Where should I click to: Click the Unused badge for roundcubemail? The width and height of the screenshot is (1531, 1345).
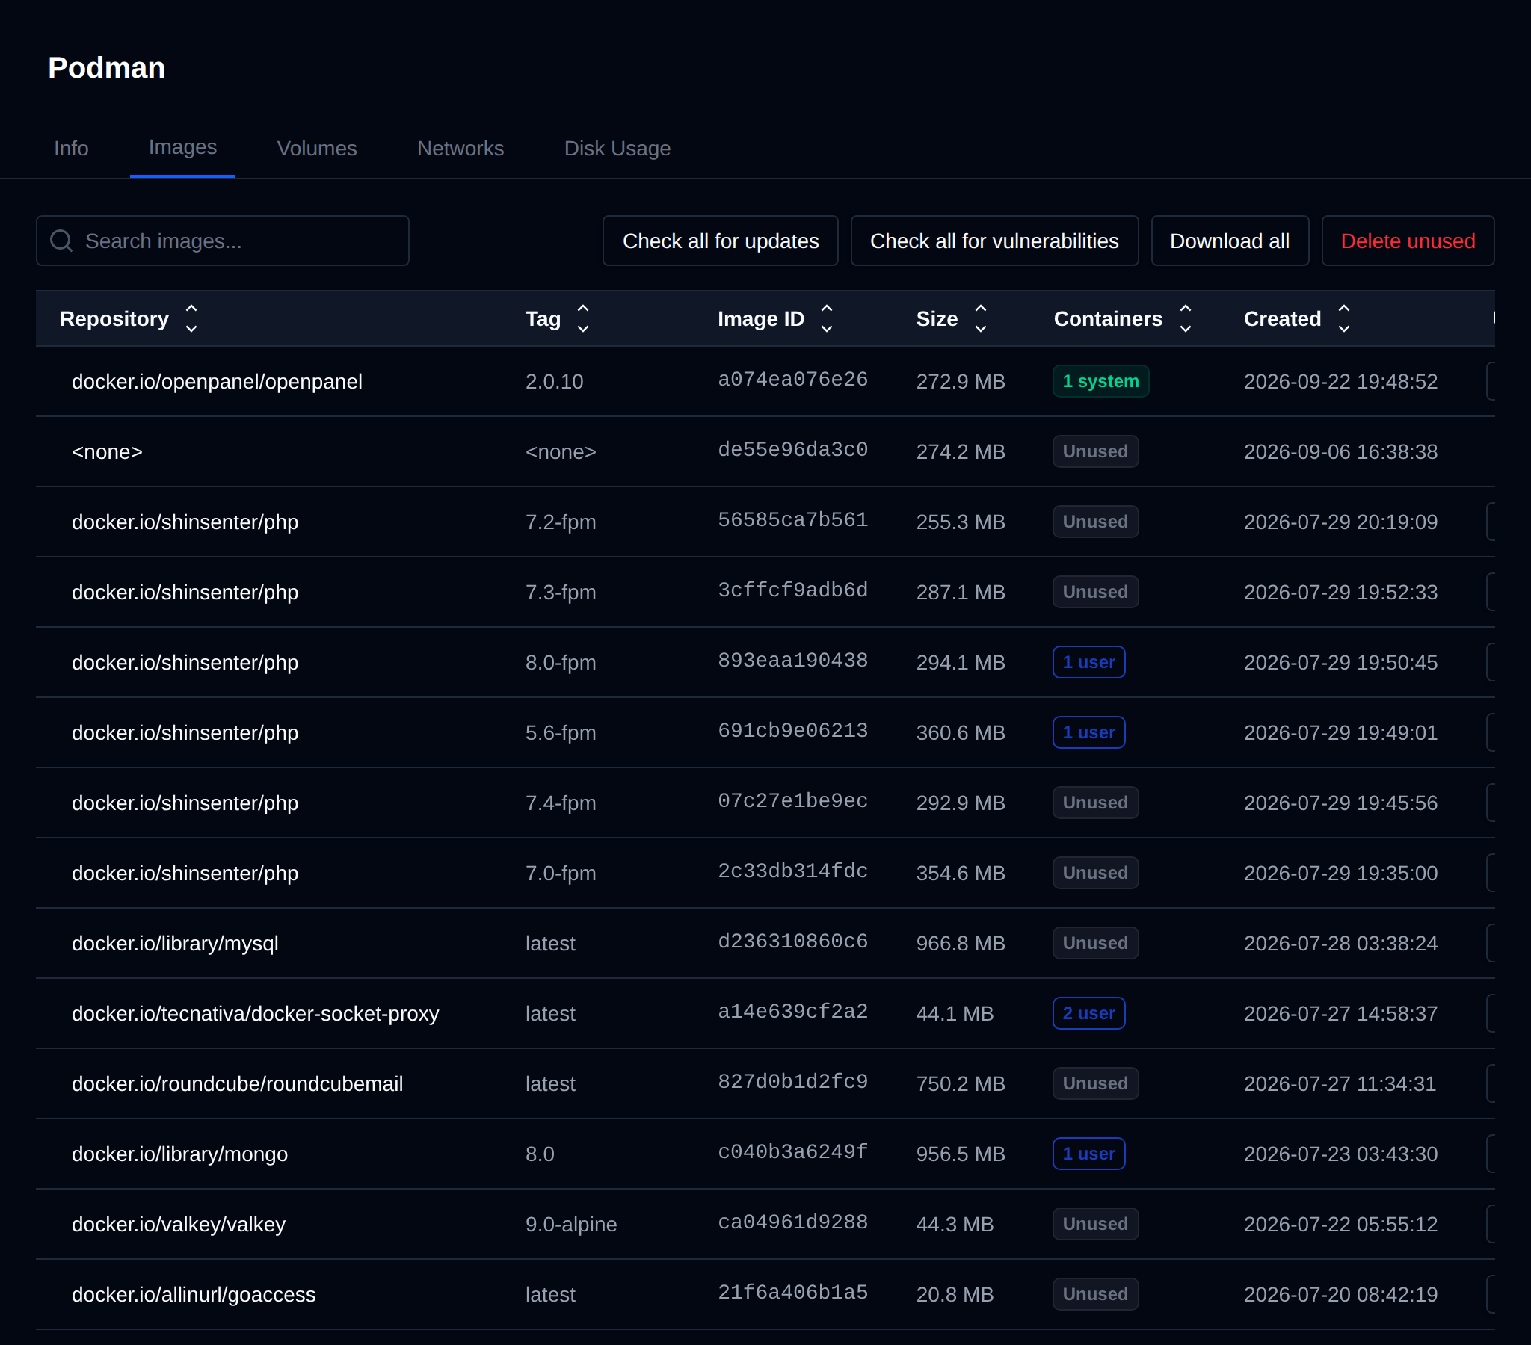coord(1095,1083)
